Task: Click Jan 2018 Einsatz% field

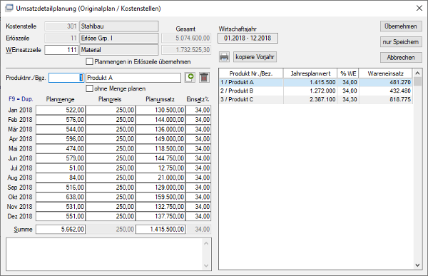Action: [198, 110]
